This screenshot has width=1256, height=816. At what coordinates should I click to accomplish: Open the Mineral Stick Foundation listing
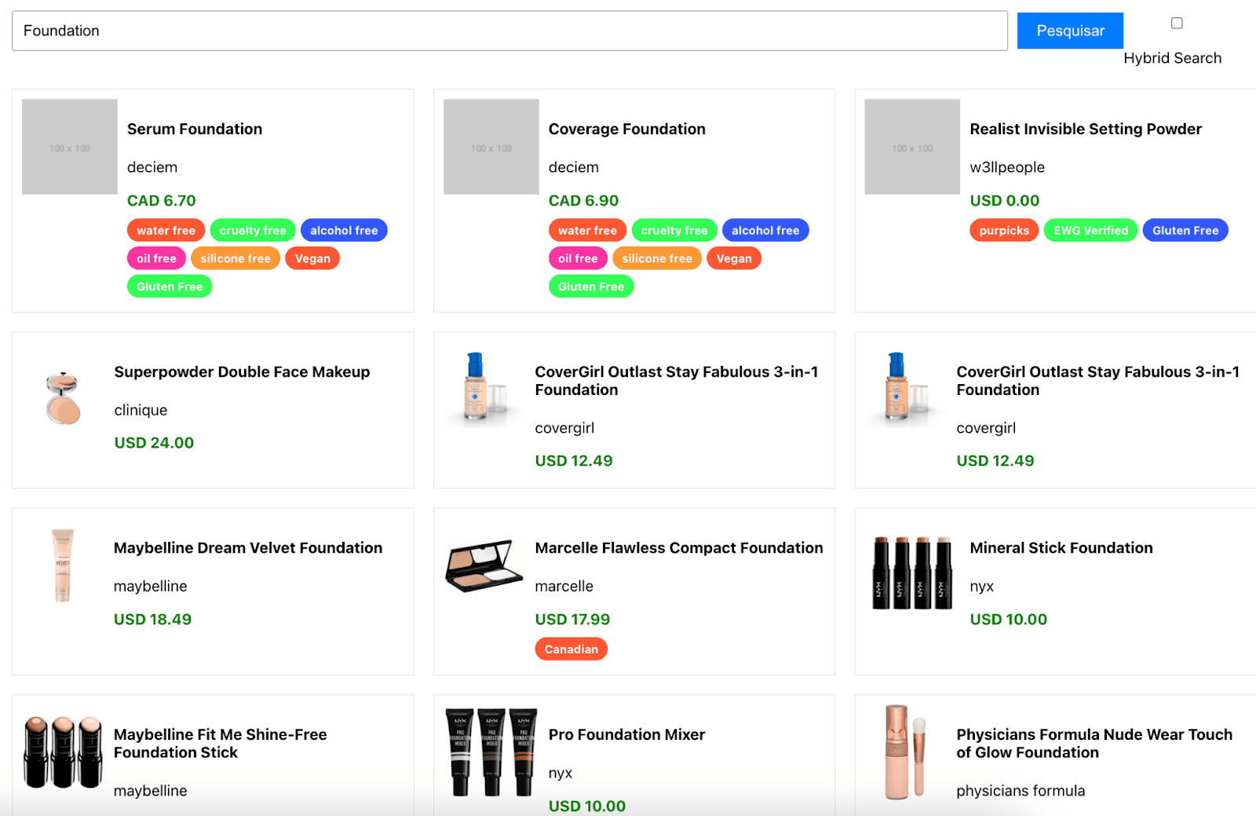coord(1061,547)
